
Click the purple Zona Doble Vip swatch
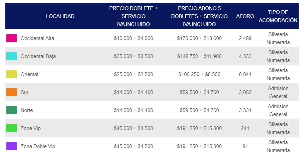[11, 146]
